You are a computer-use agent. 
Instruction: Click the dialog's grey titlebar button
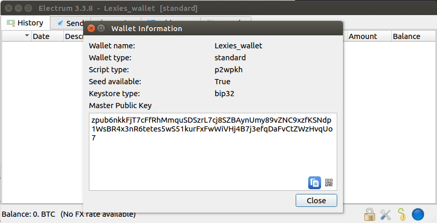[101, 29]
